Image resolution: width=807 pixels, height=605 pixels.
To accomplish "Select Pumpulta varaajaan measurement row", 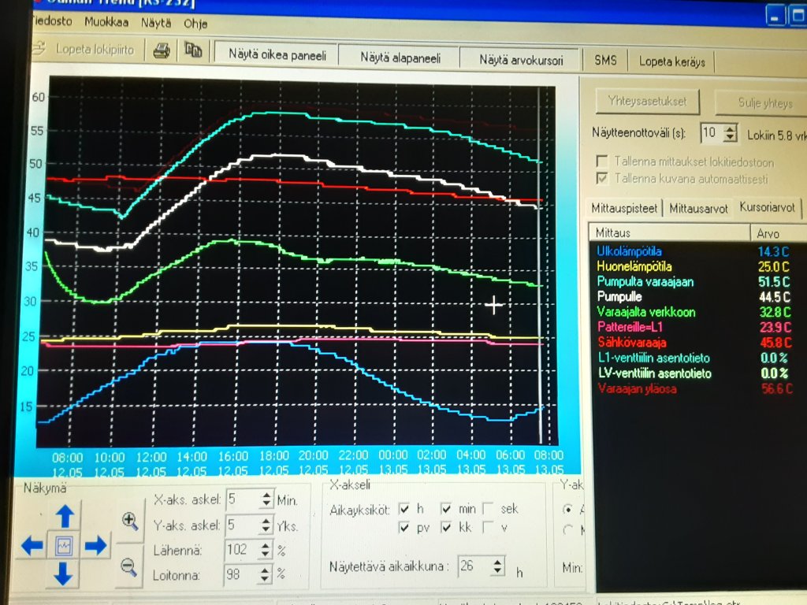I will click(x=695, y=281).
